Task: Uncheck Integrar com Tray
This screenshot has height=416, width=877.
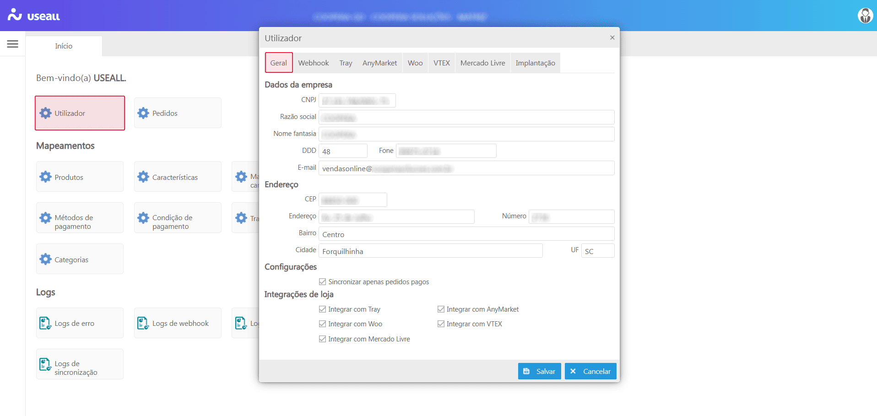Action: [x=323, y=309]
